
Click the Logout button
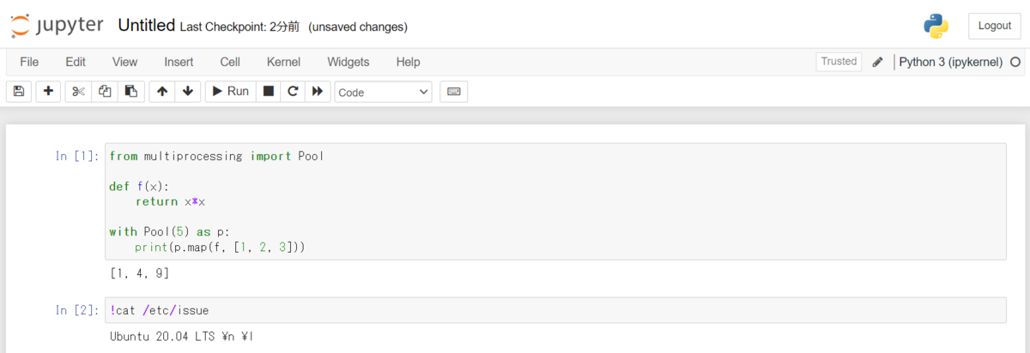coord(995,26)
